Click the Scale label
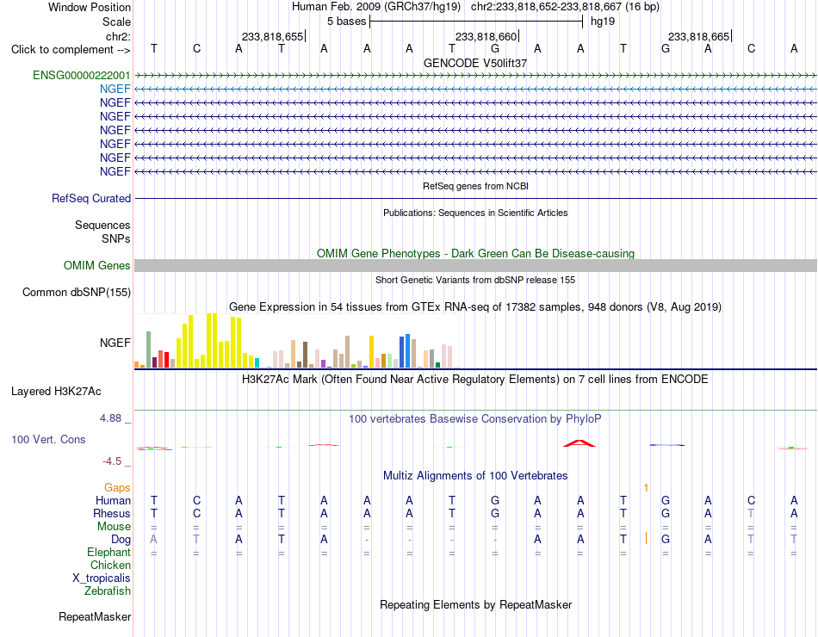Viewport: 818px width, 637px height. (x=116, y=22)
